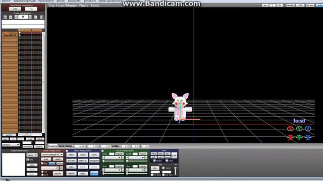Image resolution: width=323 pixels, height=181 pixels.
Task: Open the фон menu
Action: click(61, 1)
